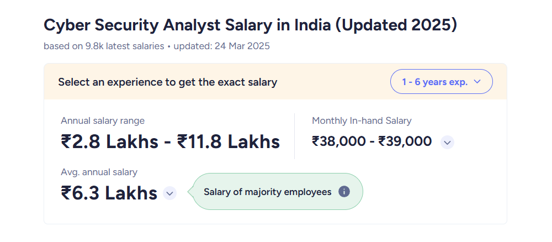Click the ₹2.8 Lakhs minimum salary figure
Viewport: 552px width, 242px height.
coord(109,142)
